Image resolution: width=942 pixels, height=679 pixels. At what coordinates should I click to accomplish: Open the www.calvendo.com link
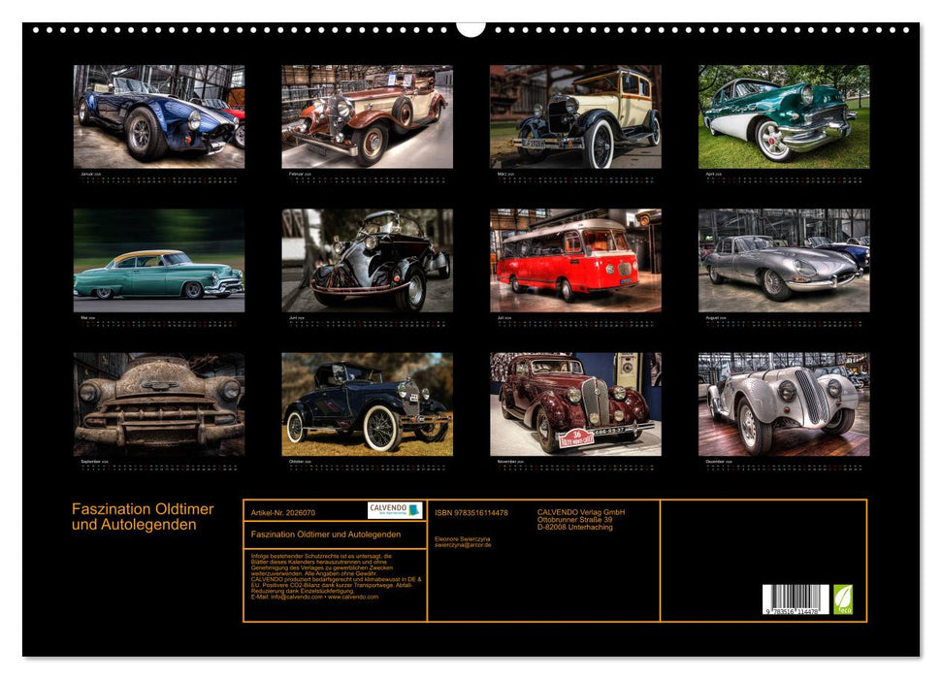(x=352, y=598)
